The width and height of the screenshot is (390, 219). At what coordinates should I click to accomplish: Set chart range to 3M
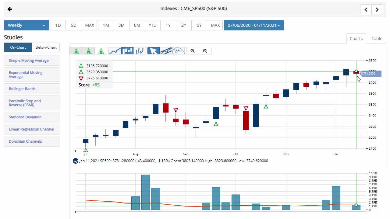point(122,25)
